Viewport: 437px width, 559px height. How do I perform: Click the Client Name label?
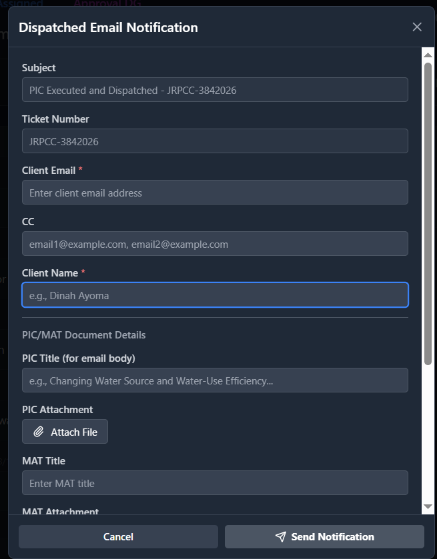[50, 273]
